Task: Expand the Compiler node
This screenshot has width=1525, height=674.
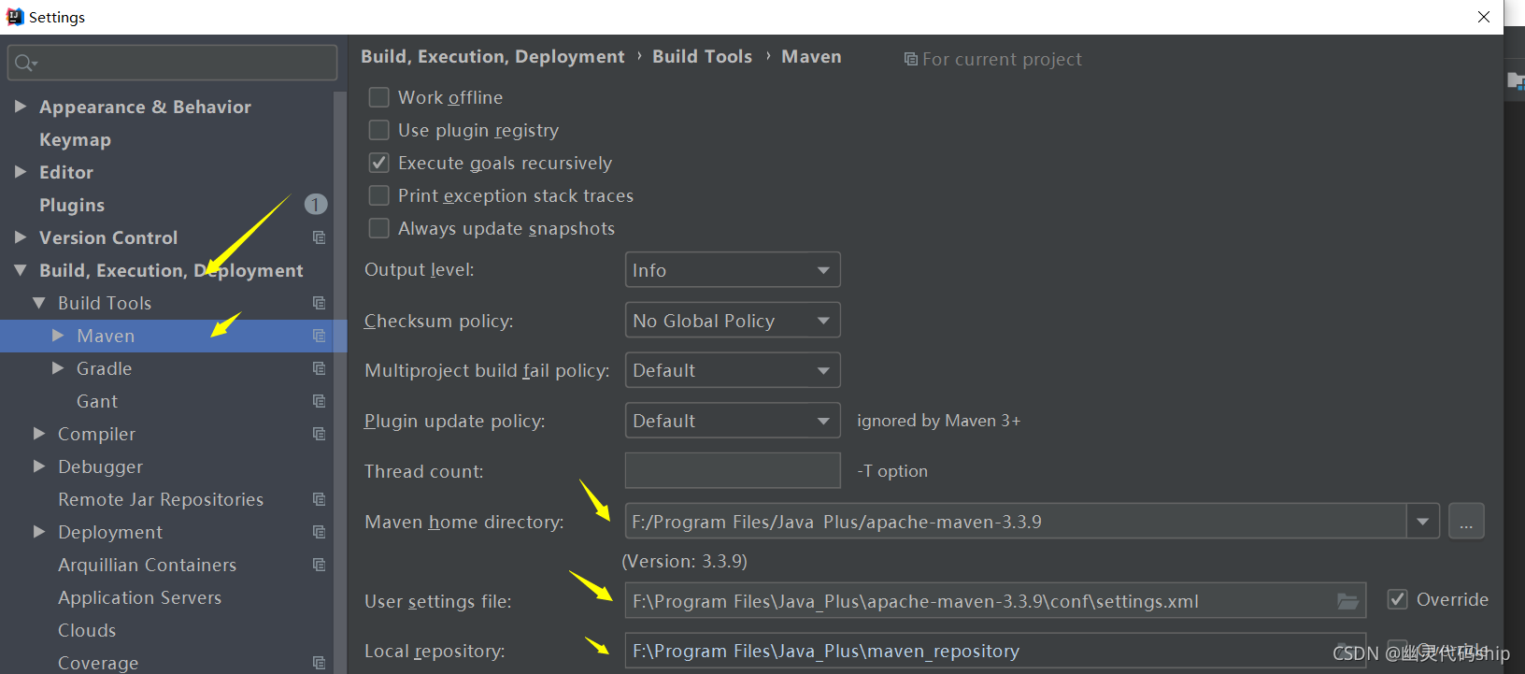Action: [x=39, y=434]
